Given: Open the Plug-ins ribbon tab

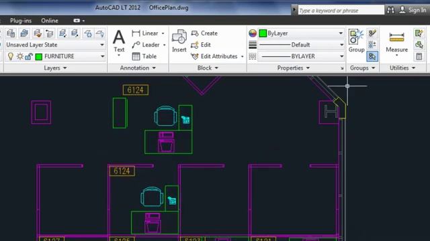Looking at the screenshot, I should tap(21, 21).
